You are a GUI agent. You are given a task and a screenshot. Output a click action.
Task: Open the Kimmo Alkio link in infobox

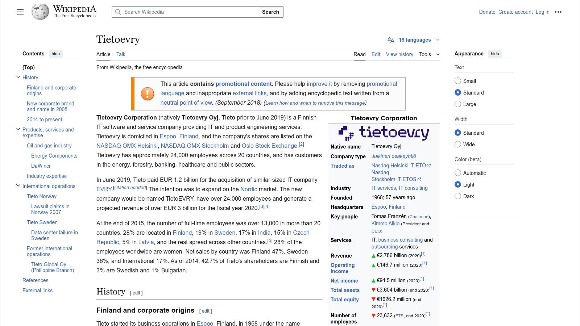click(x=385, y=223)
